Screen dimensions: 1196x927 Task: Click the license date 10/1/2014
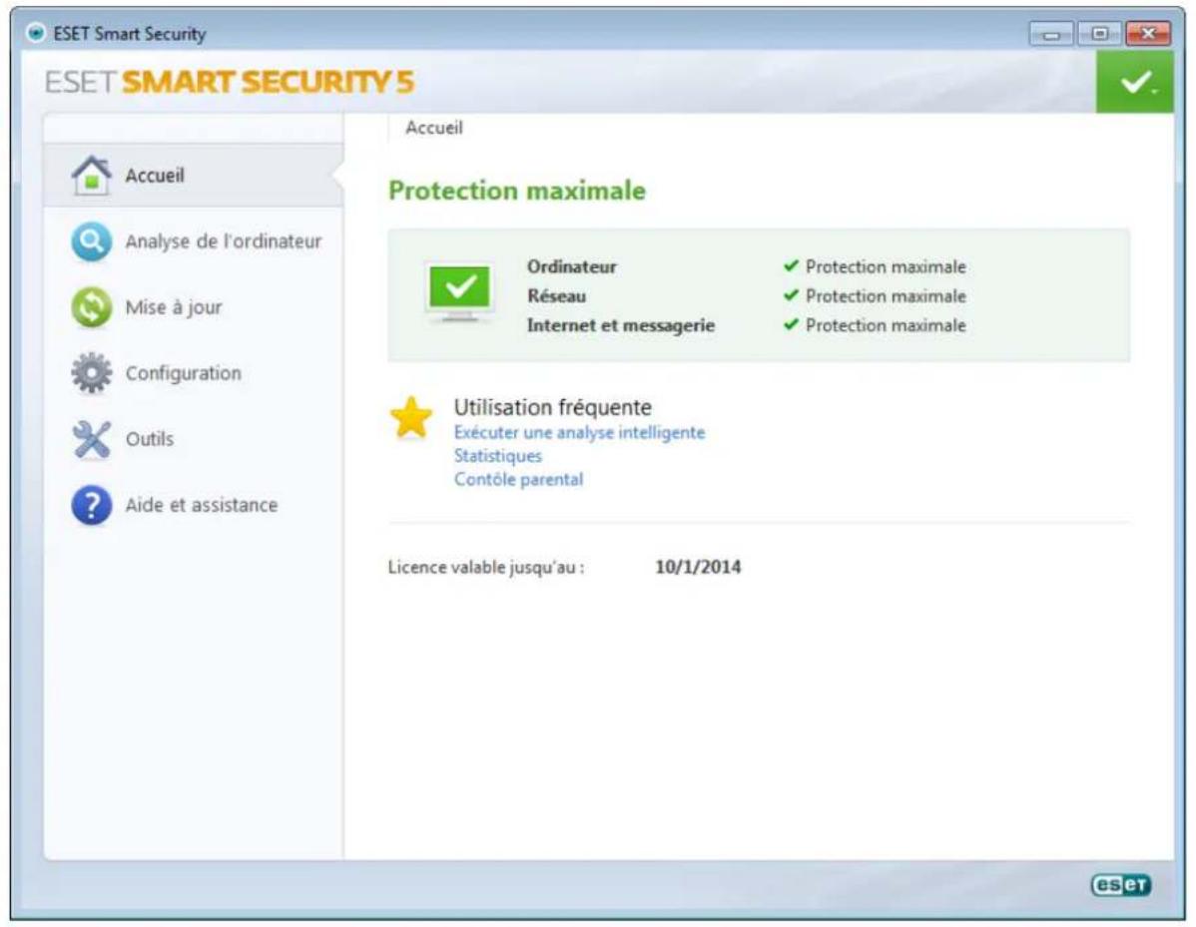(698, 567)
